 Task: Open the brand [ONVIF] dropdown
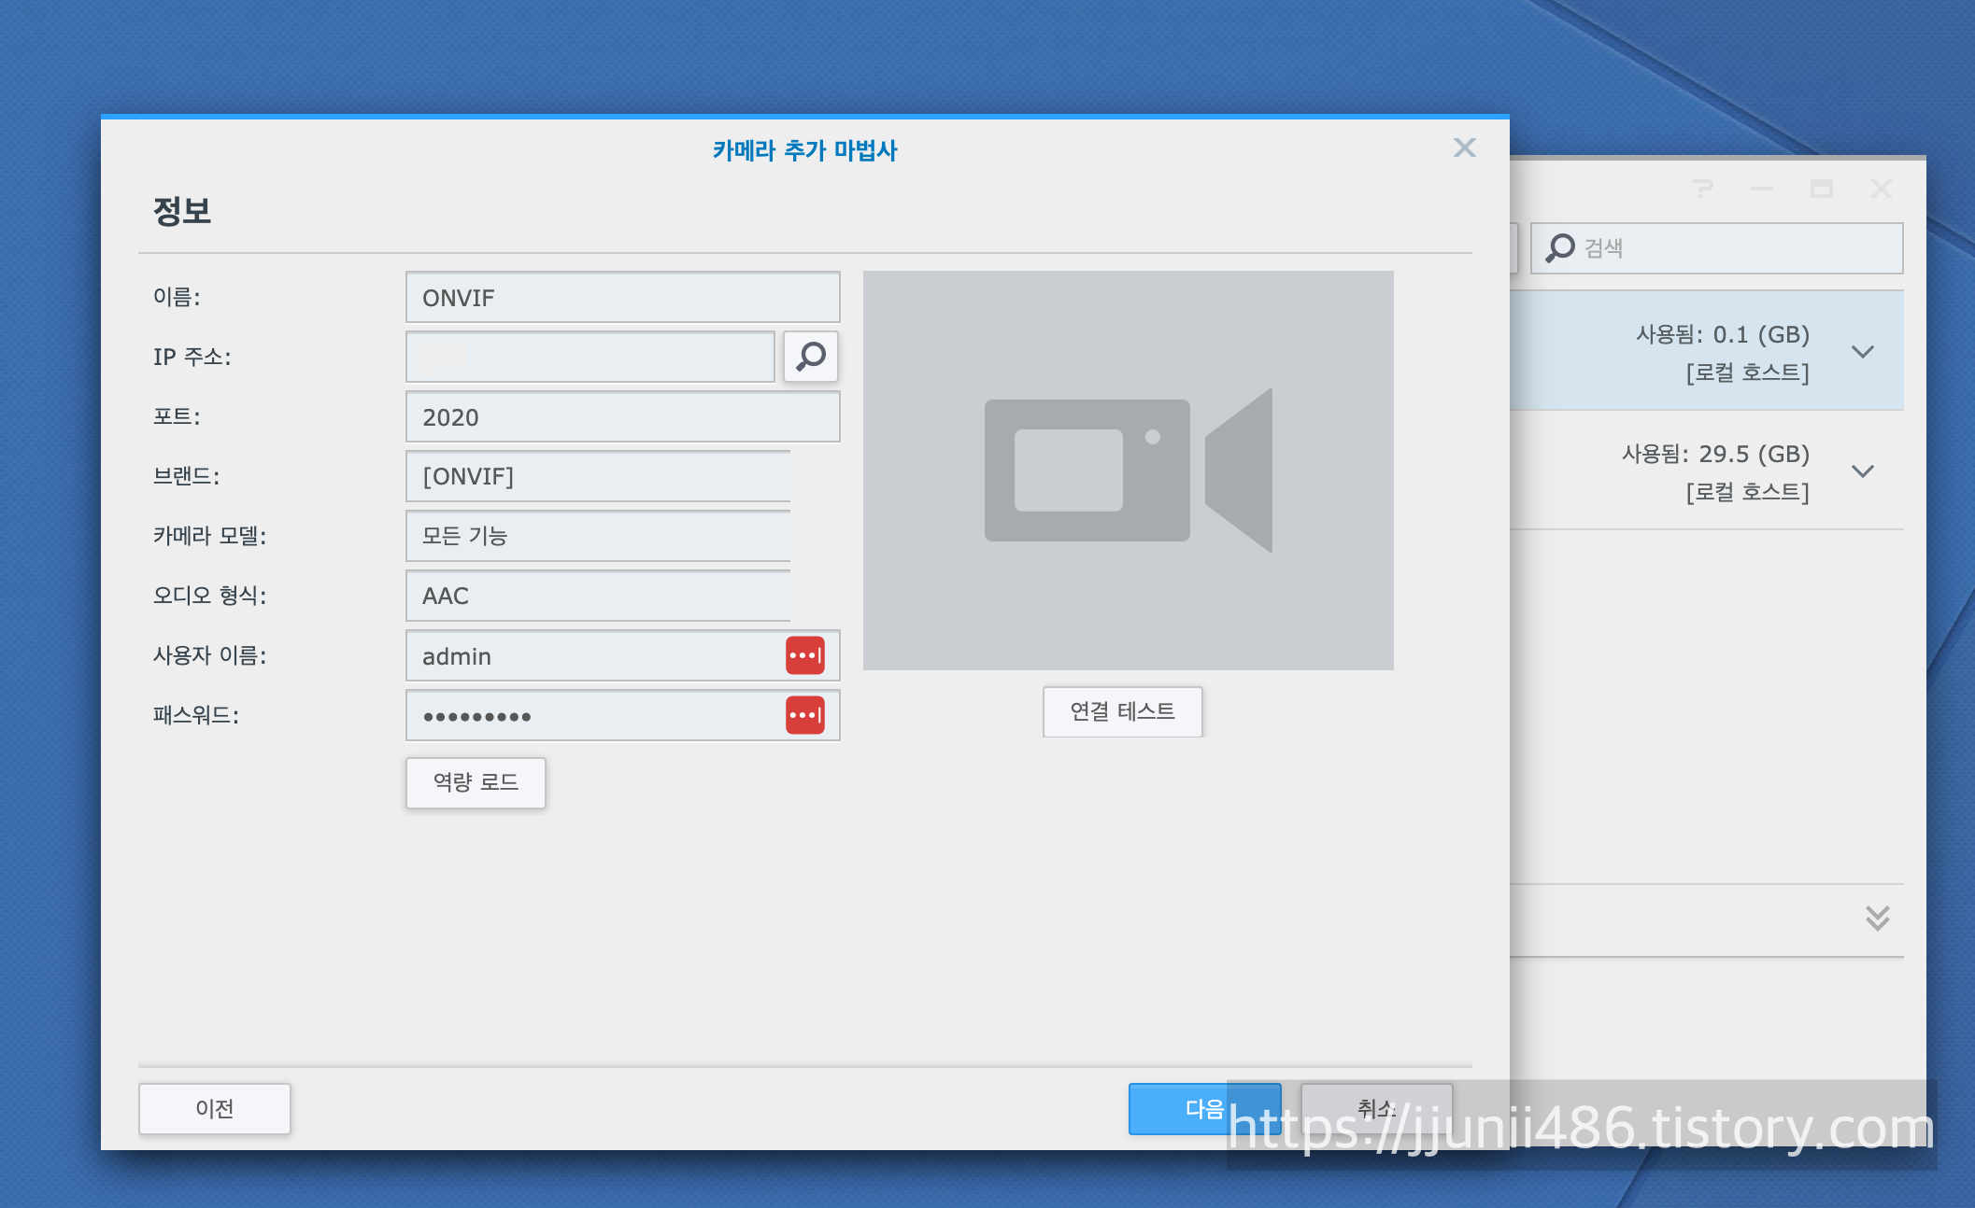(598, 476)
